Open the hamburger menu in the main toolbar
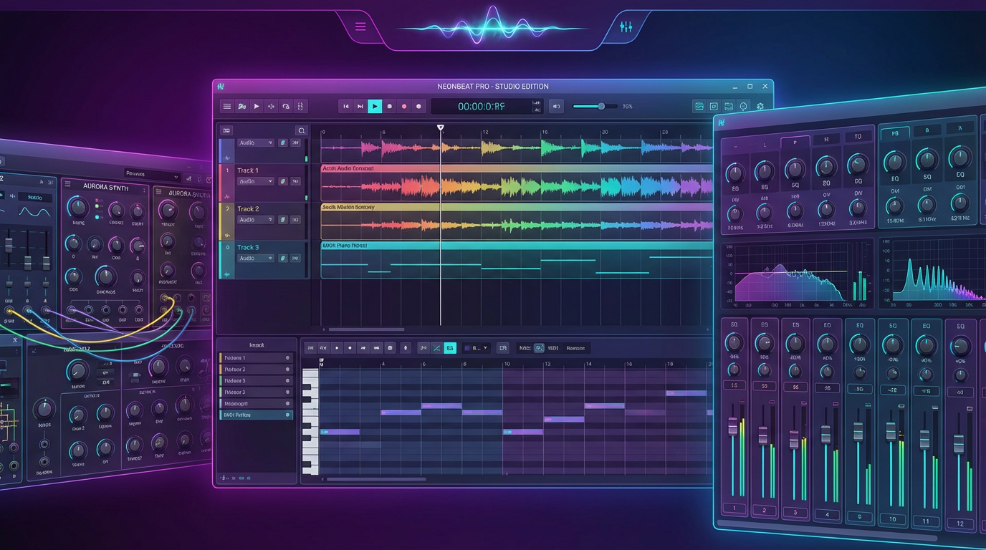 [x=227, y=106]
